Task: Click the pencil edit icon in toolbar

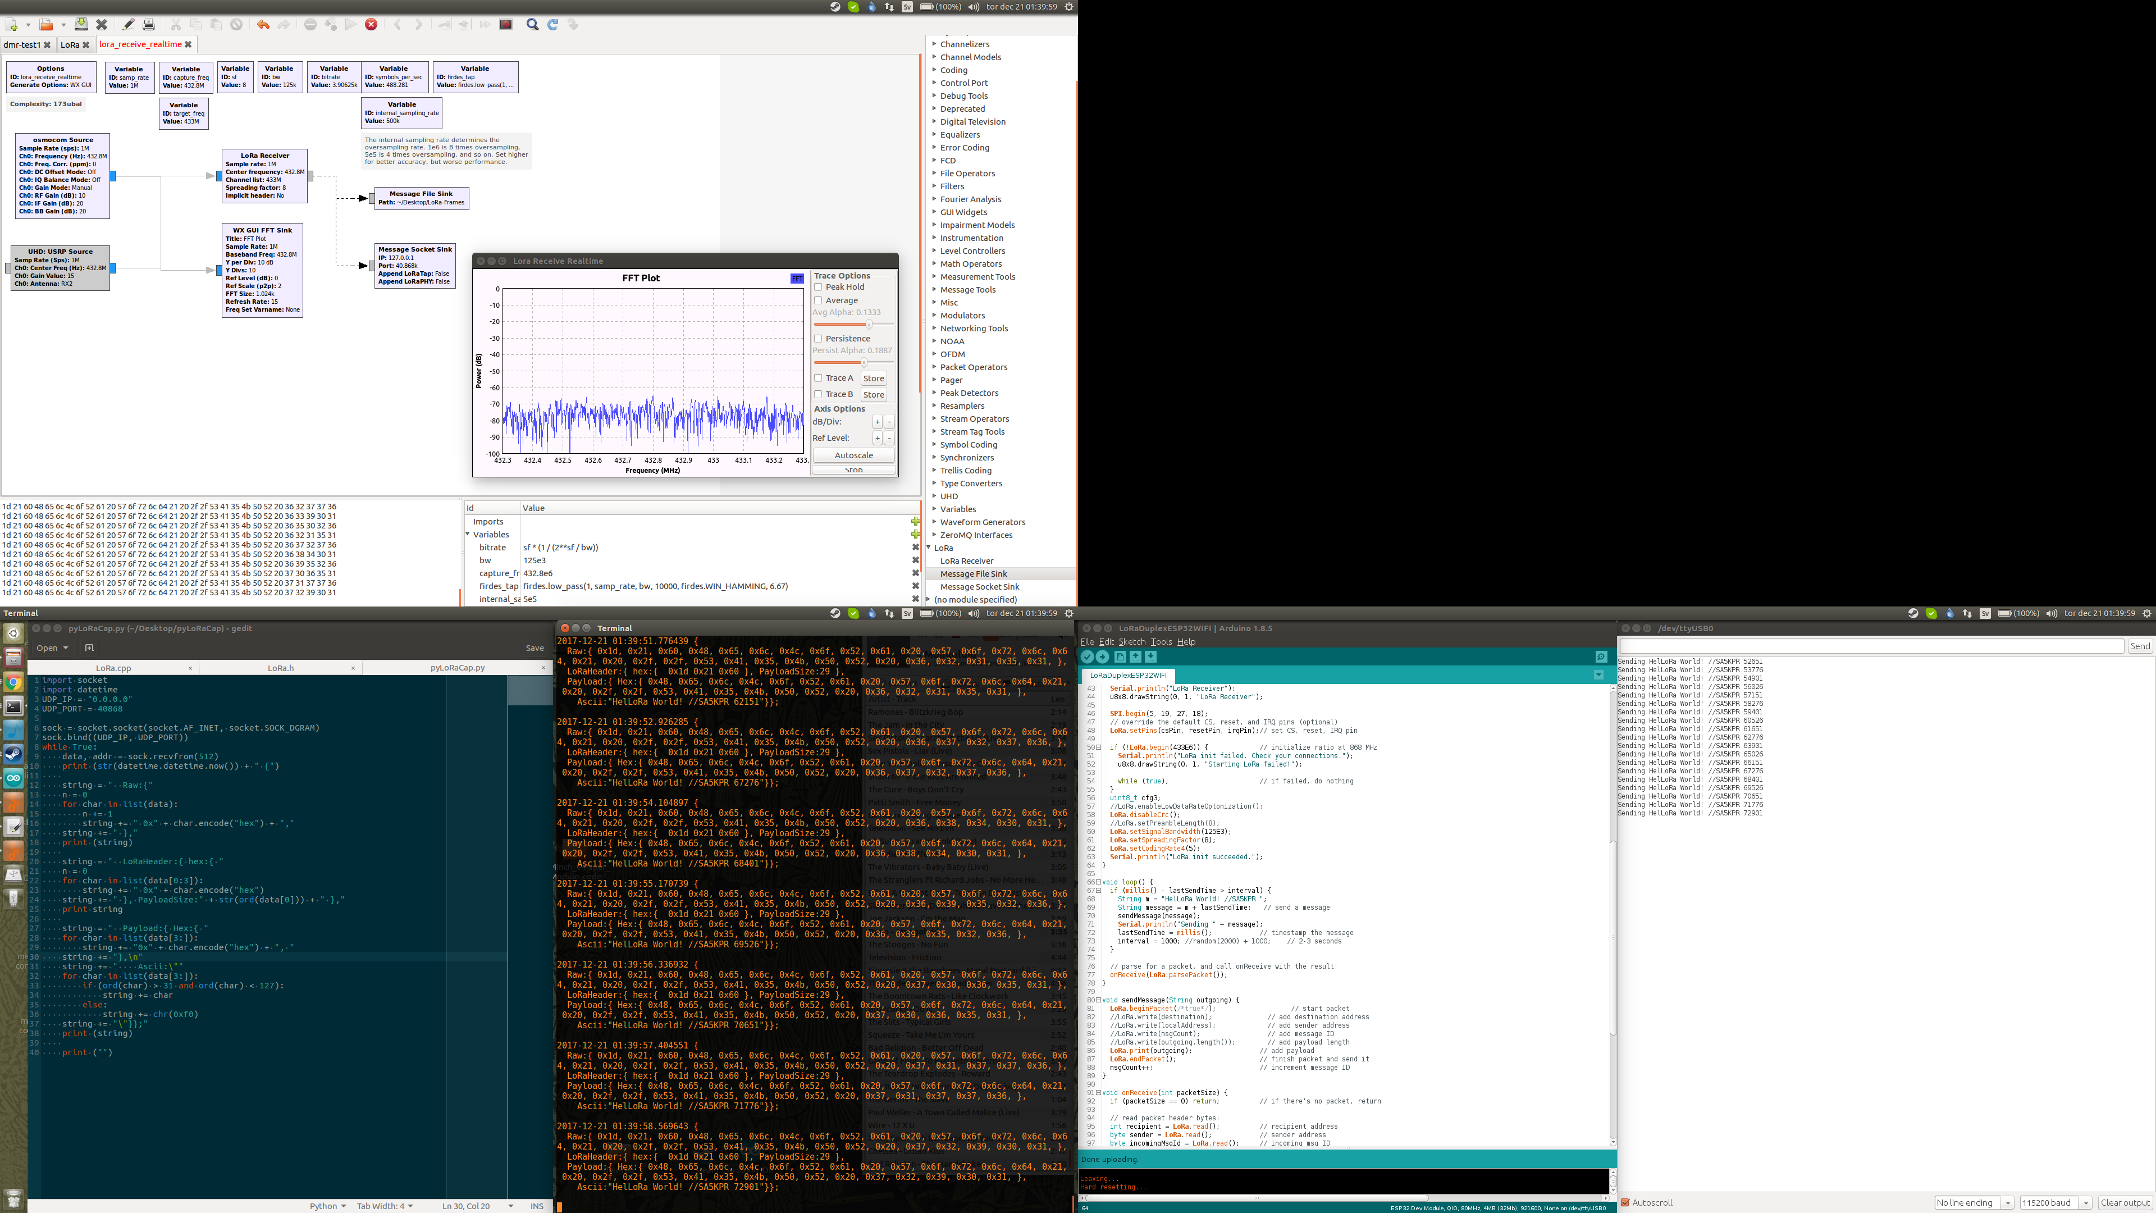Action: [128, 24]
